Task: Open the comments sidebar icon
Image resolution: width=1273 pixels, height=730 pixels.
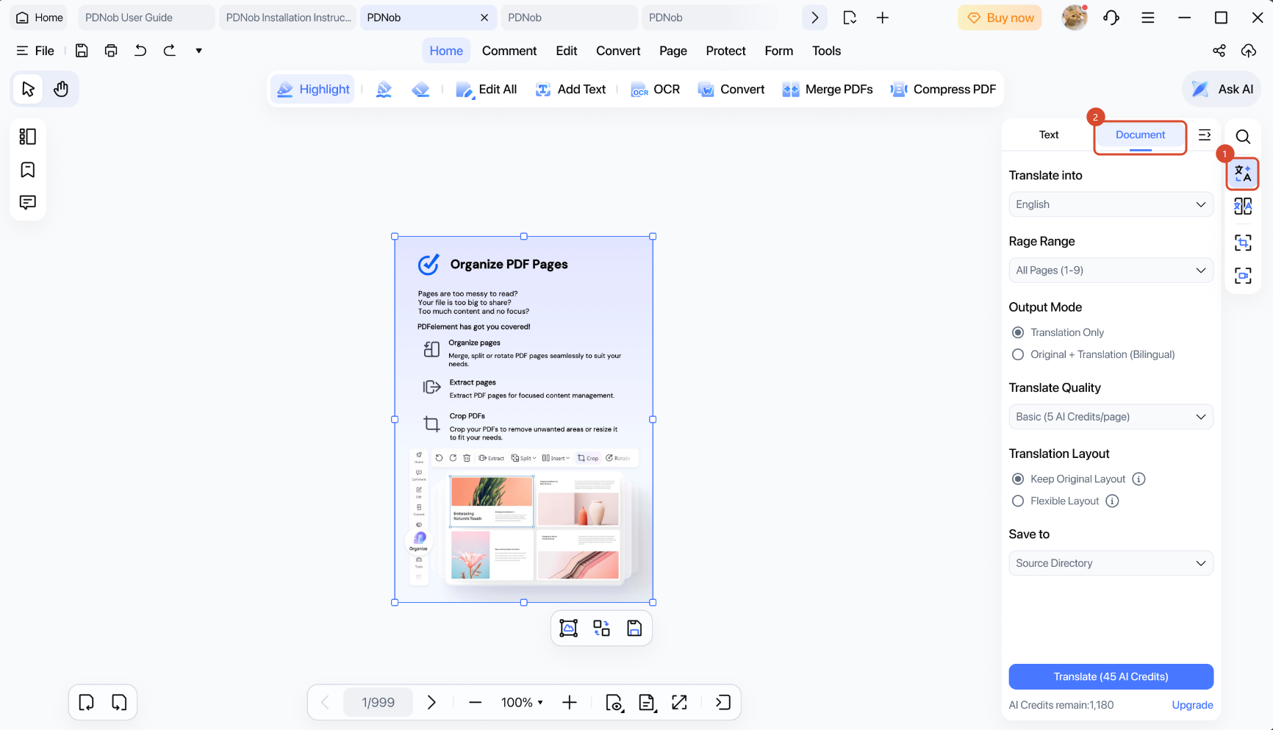Action: (28, 202)
